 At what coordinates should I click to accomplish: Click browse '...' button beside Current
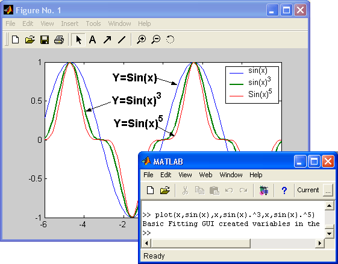(x=328, y=190)
